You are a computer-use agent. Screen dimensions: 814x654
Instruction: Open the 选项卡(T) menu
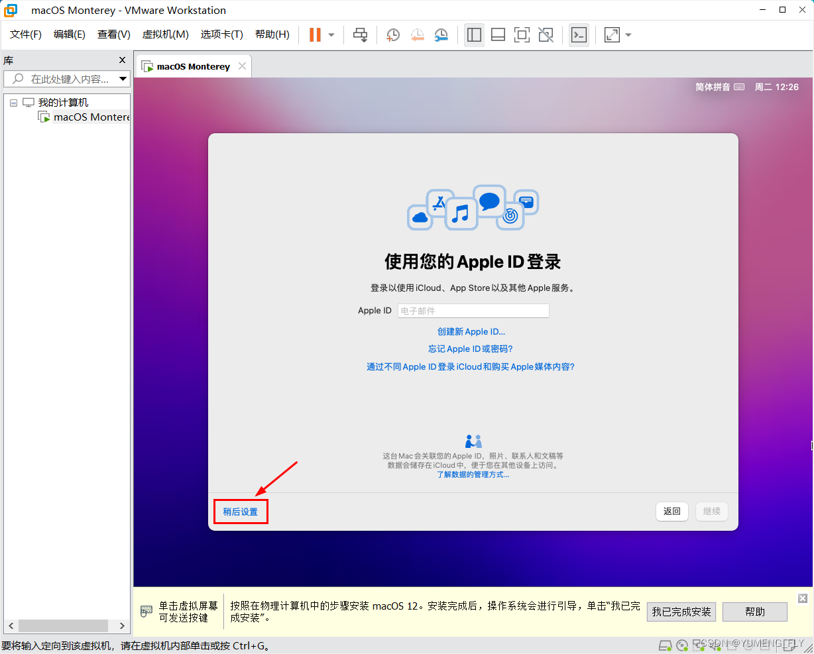click(222, 34)
